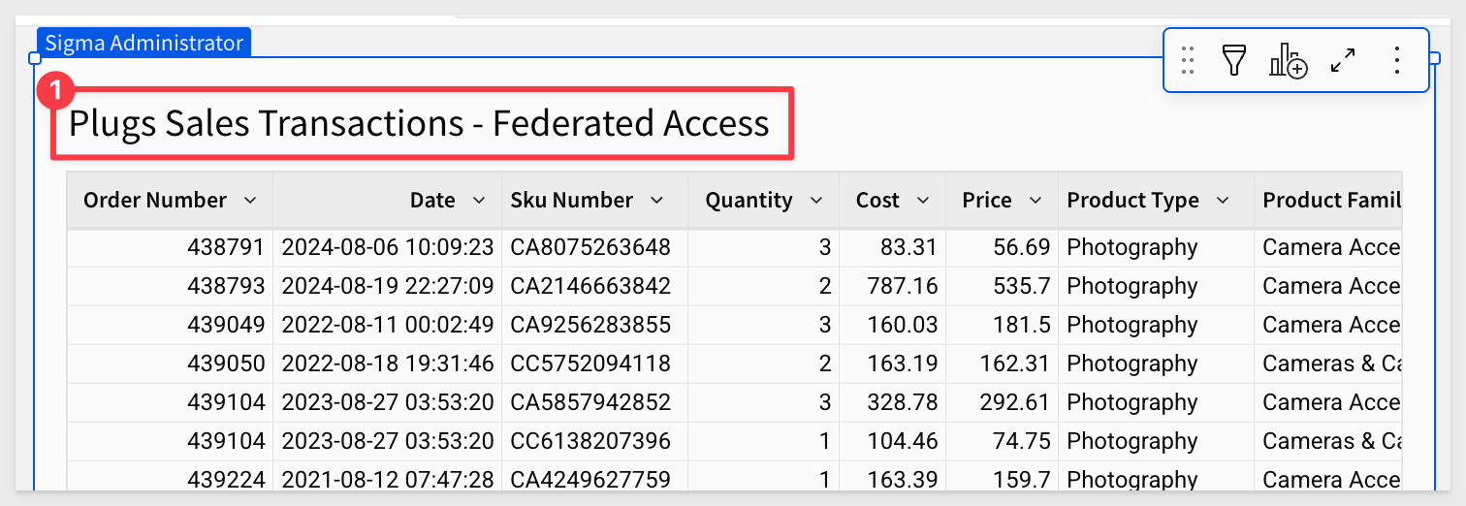1466x506 pixels.
Task: Select the Cost column header
Action: coord(893,201)
